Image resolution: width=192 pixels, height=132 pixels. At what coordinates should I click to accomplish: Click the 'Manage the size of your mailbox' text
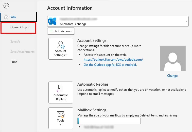(127, 115)
